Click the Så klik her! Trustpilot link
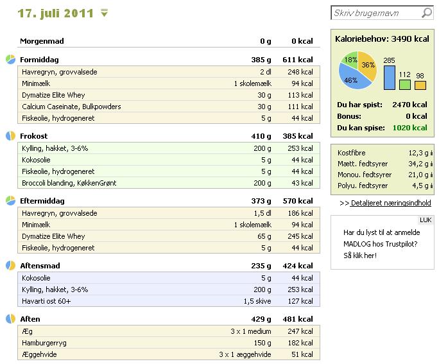Screen dimensions: 439x364 360,256
